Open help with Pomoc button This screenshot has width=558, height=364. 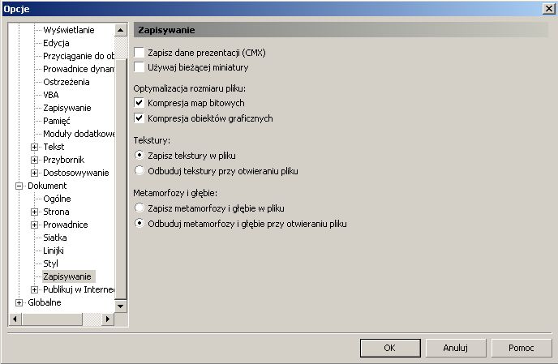pos(521,348)
